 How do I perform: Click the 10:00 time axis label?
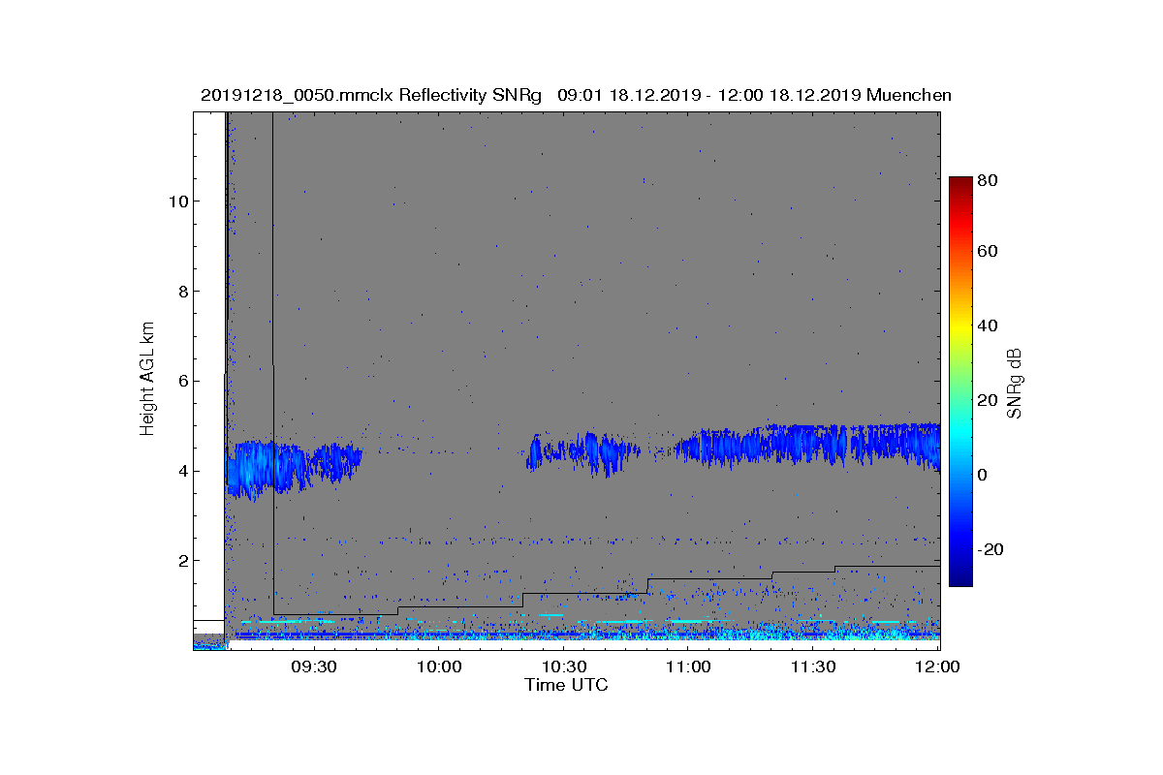click(440, 666)
